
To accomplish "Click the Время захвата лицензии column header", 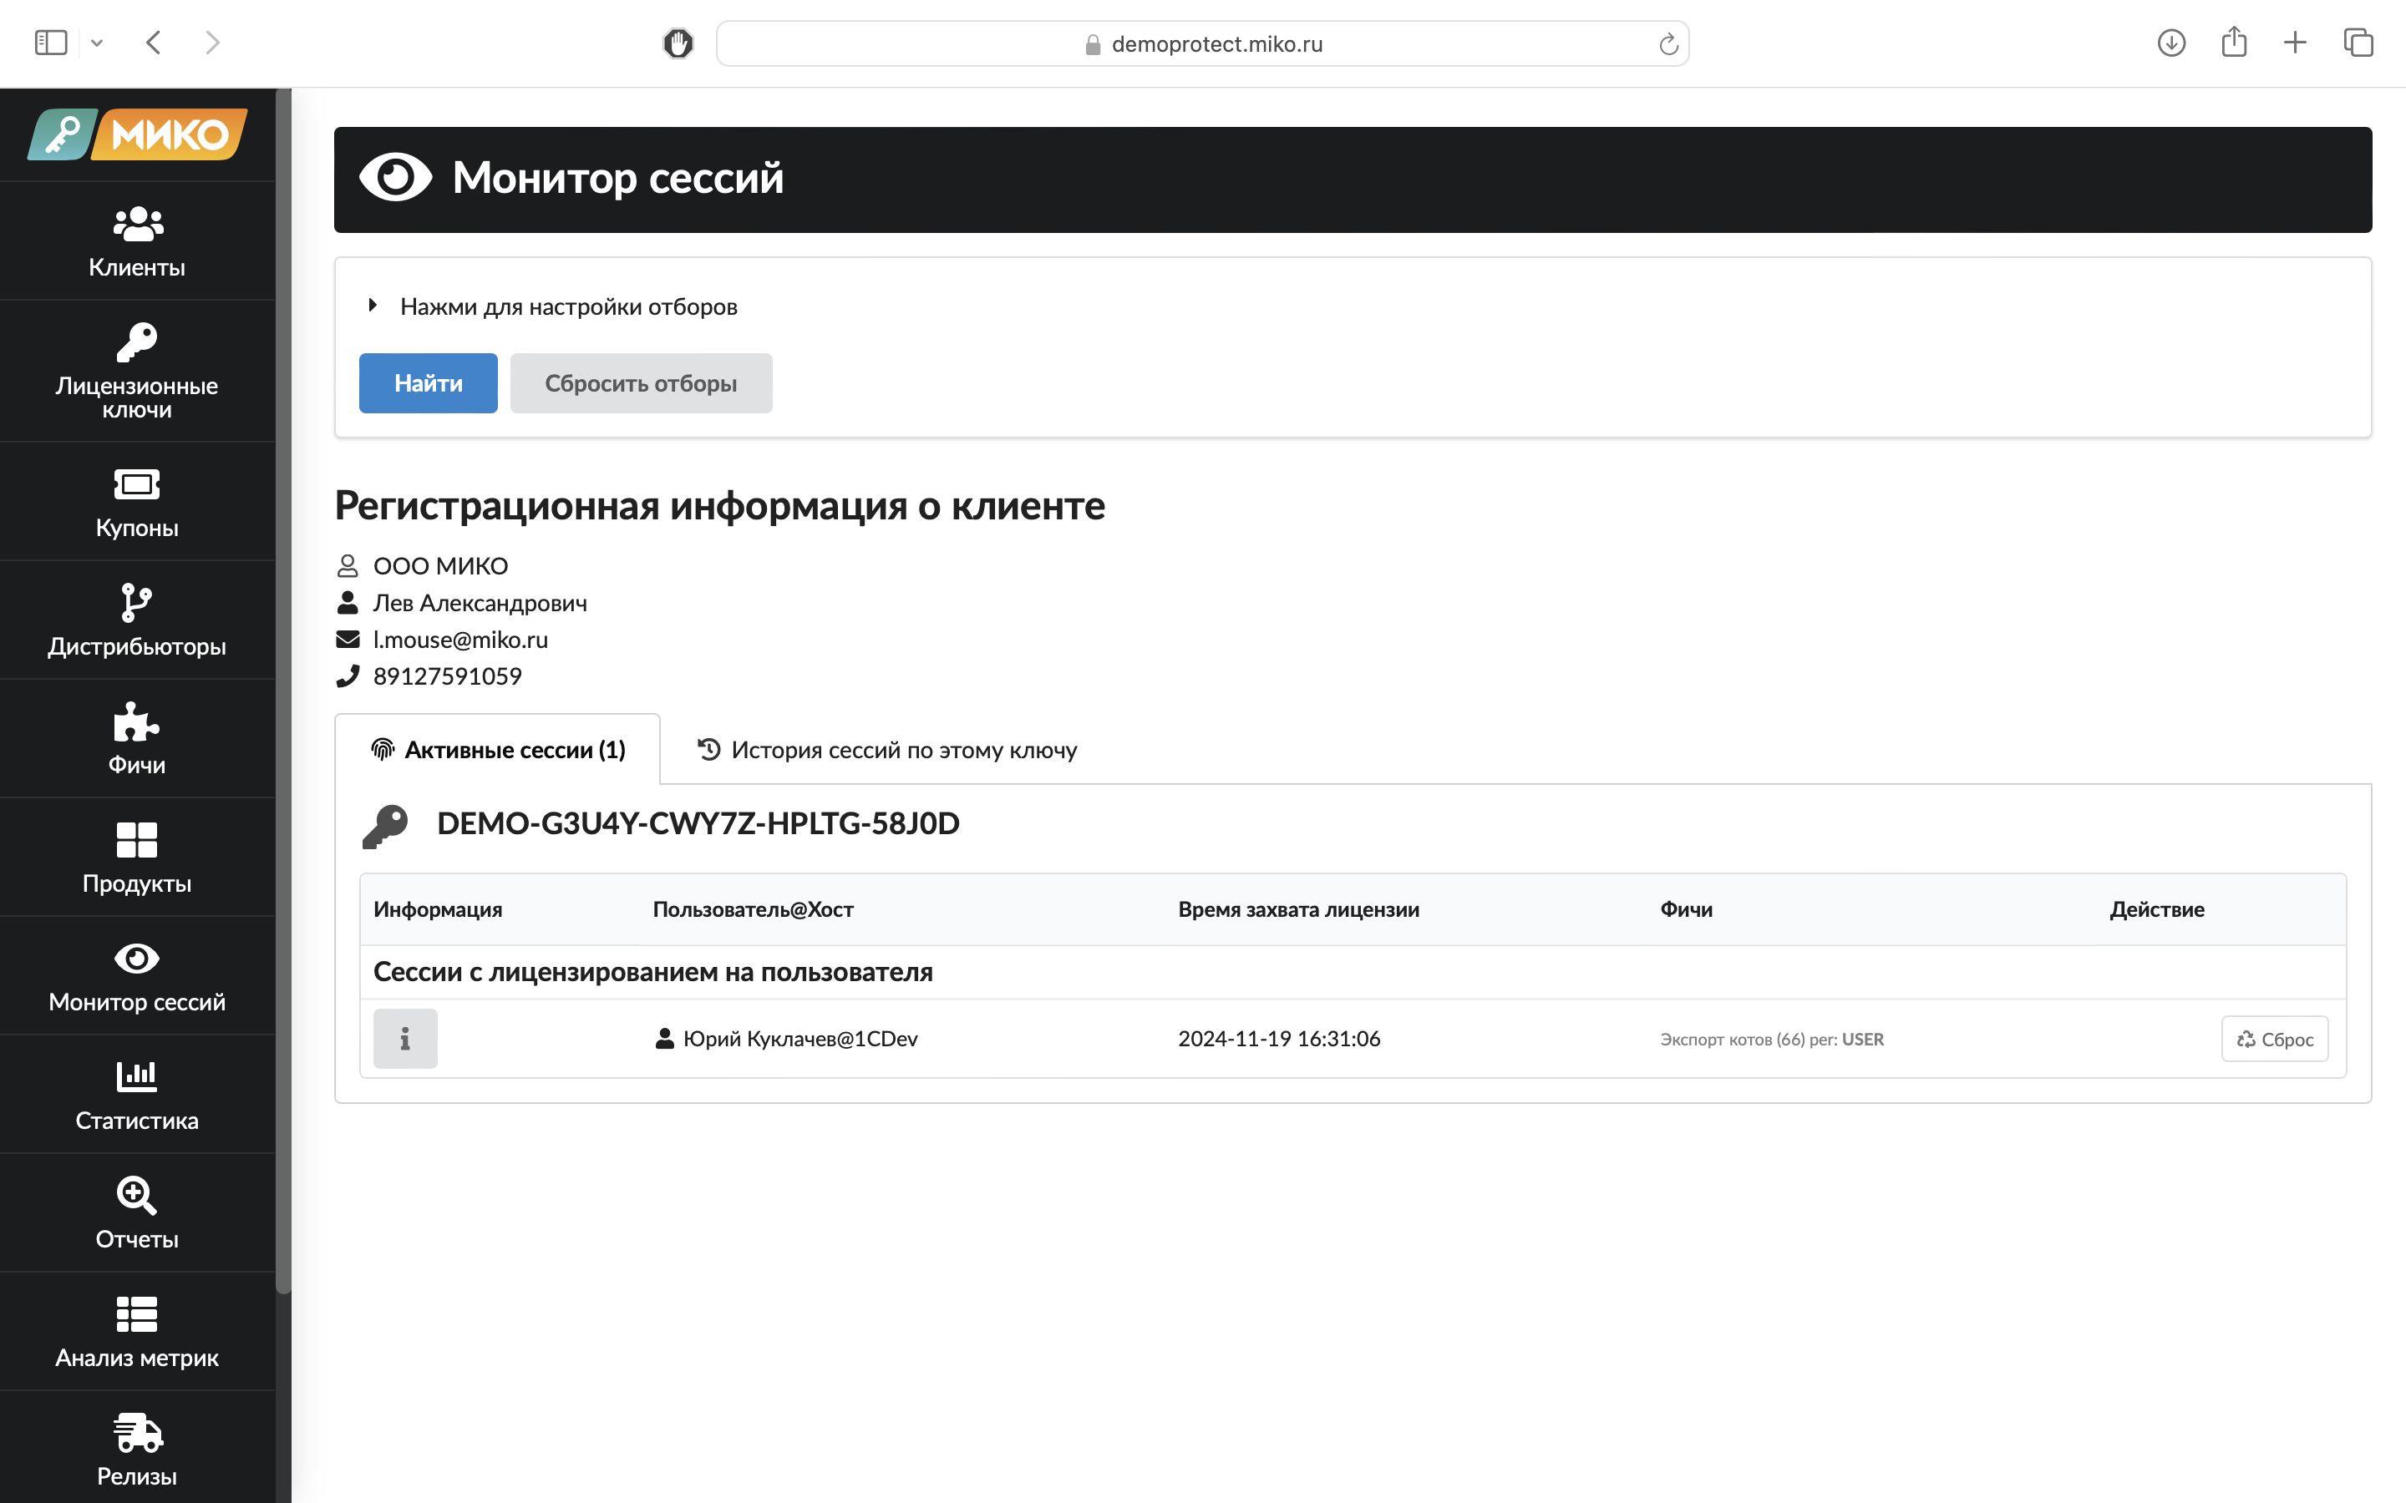I will coord(1298,909).
